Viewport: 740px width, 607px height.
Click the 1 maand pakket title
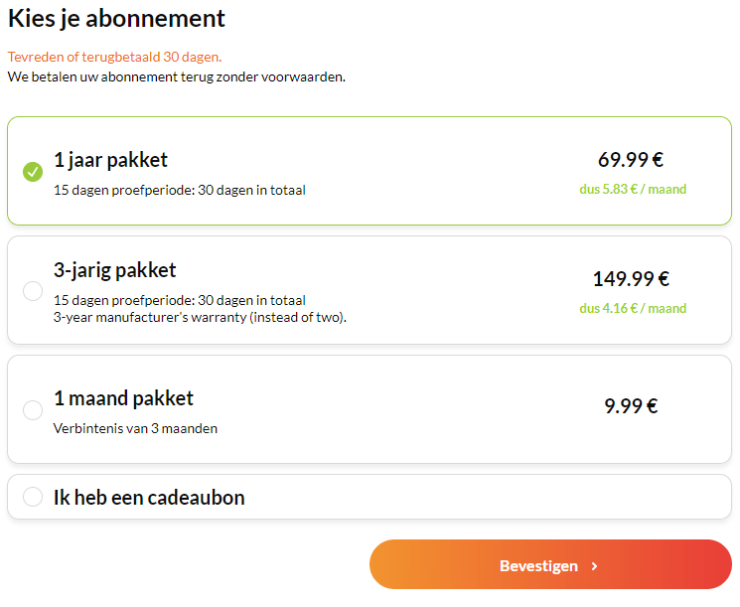coord(123,398)
